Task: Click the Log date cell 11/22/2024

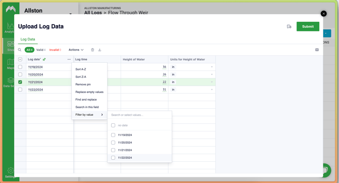Action: [x=50, y=89]
